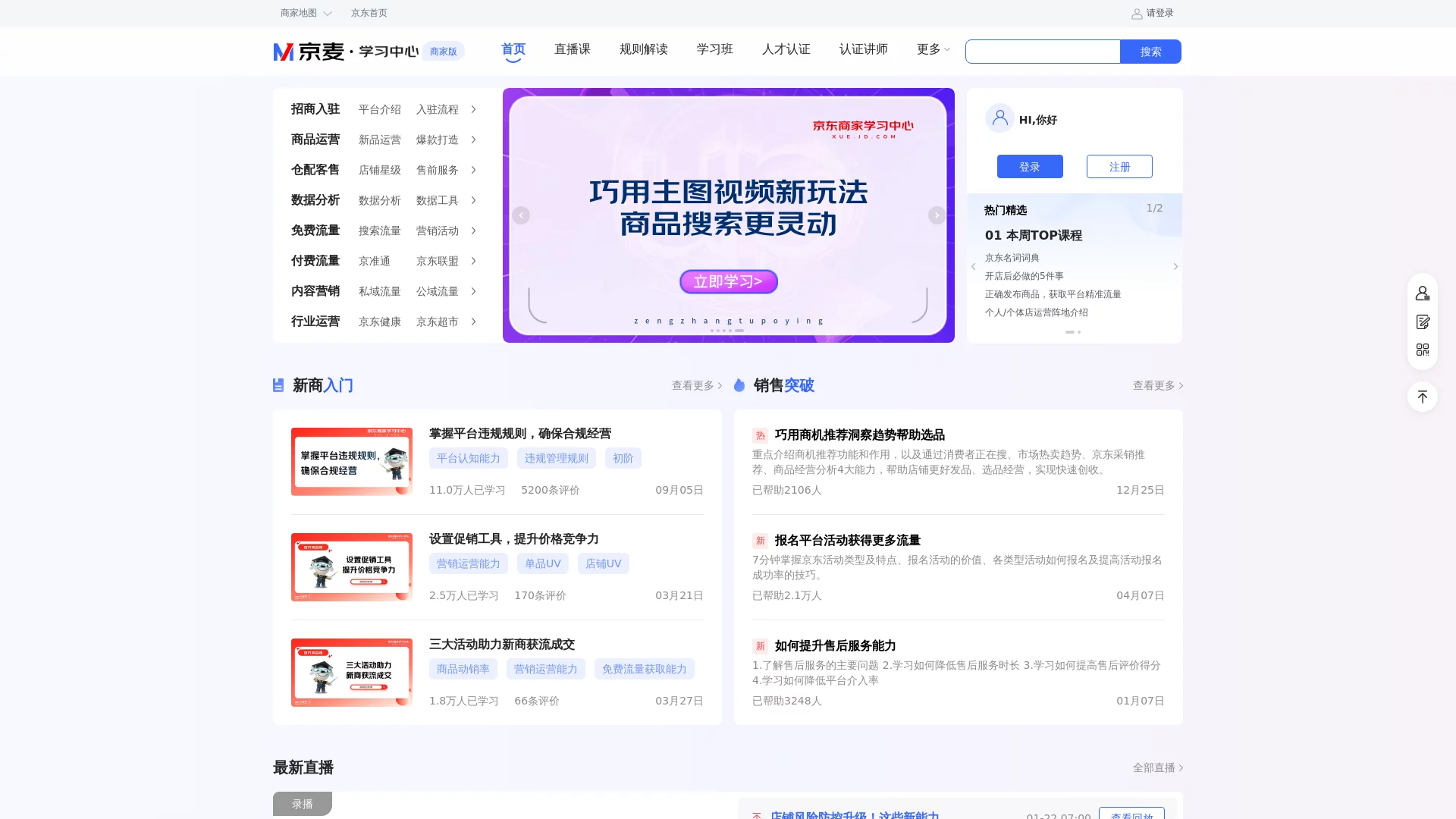Open 查看更多 next to 销售突破
The image size is (1456, 819).
click(x=1154, y=385)
